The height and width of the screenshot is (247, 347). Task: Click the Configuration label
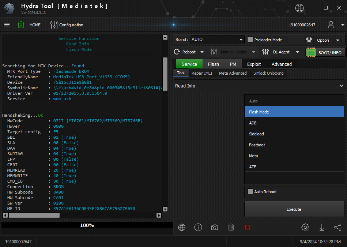pyautogui.click(x=71, y=25)
